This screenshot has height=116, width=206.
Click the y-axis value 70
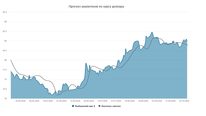click(6, 98)
